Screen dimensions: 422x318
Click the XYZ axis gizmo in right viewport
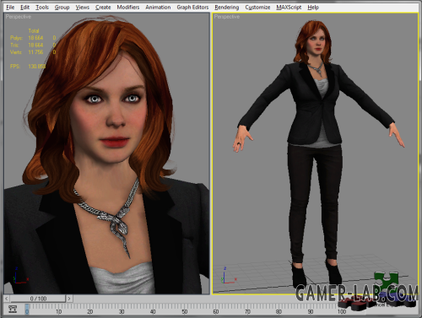coord(229,275)
